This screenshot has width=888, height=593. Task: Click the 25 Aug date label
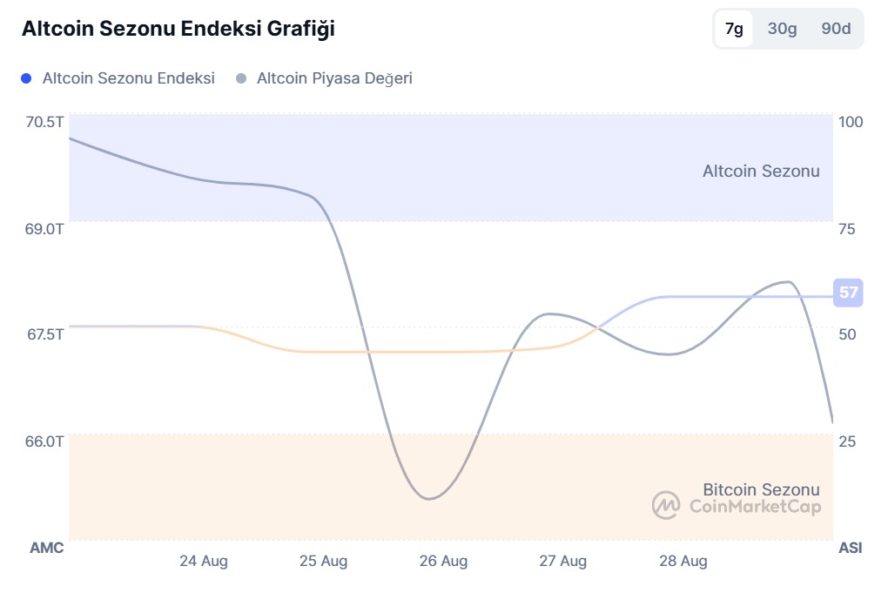[323, 562]
